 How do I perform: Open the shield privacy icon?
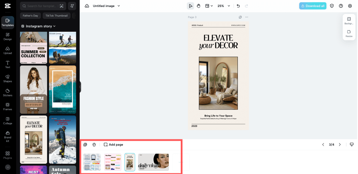[332, 6]
